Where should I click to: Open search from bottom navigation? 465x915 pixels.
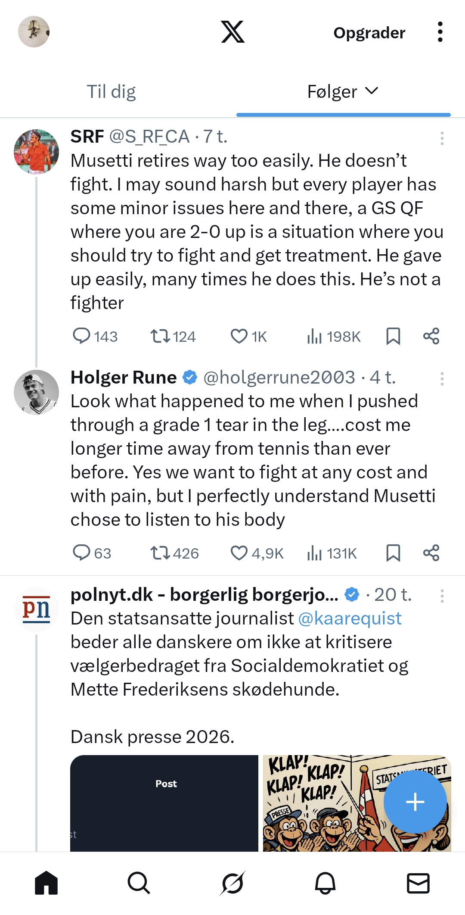139,884
